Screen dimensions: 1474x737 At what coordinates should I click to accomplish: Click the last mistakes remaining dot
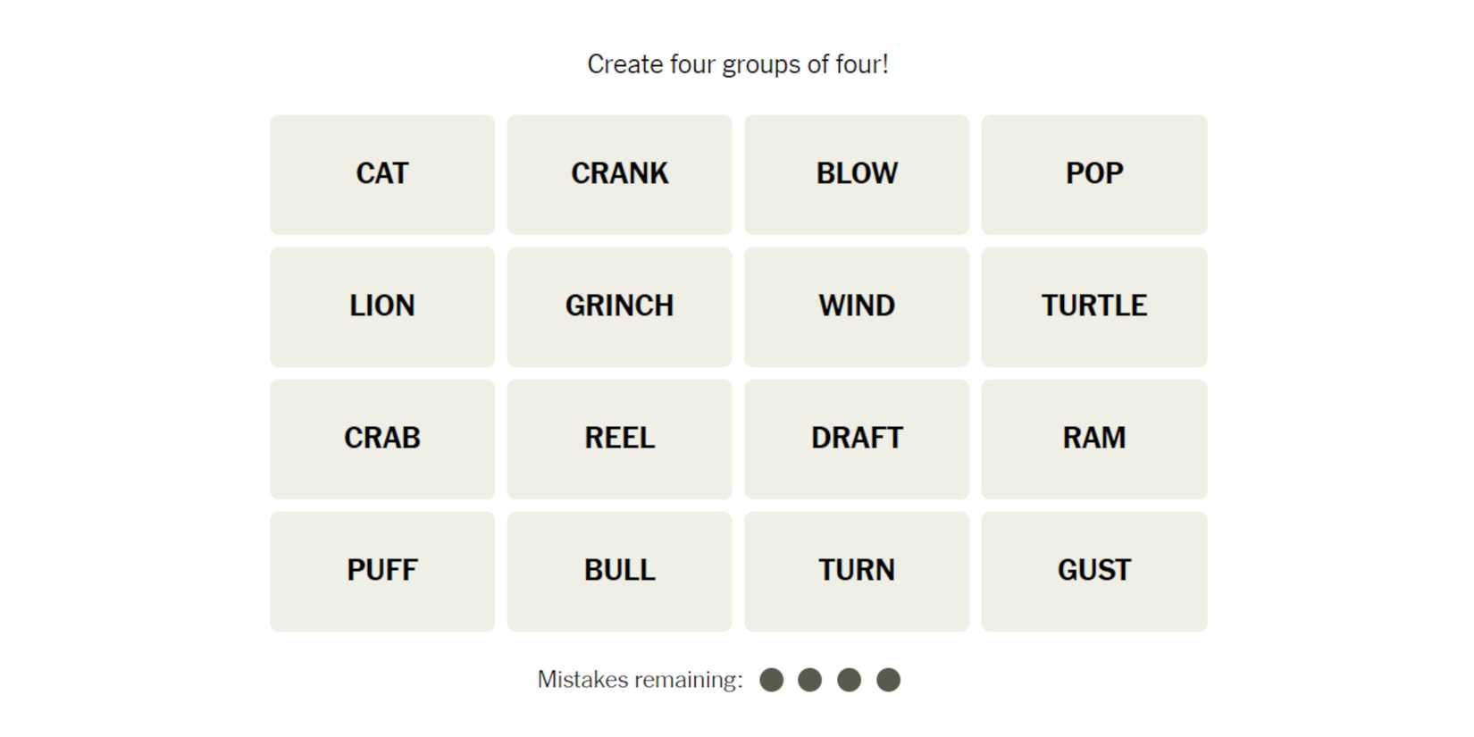coord(888,680)
